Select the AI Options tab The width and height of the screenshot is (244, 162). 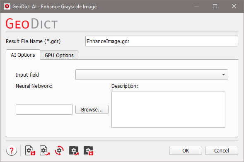23,55
